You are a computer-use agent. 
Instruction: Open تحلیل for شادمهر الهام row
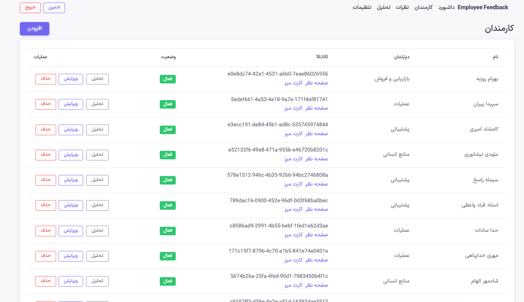(97, 281)
